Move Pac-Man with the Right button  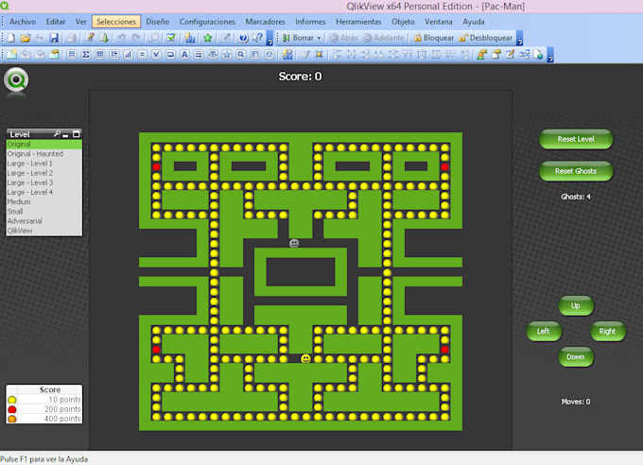[x=608, y=332]
